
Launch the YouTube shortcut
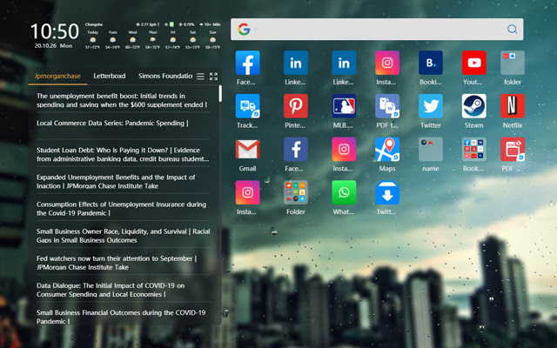tap(473, 63)
